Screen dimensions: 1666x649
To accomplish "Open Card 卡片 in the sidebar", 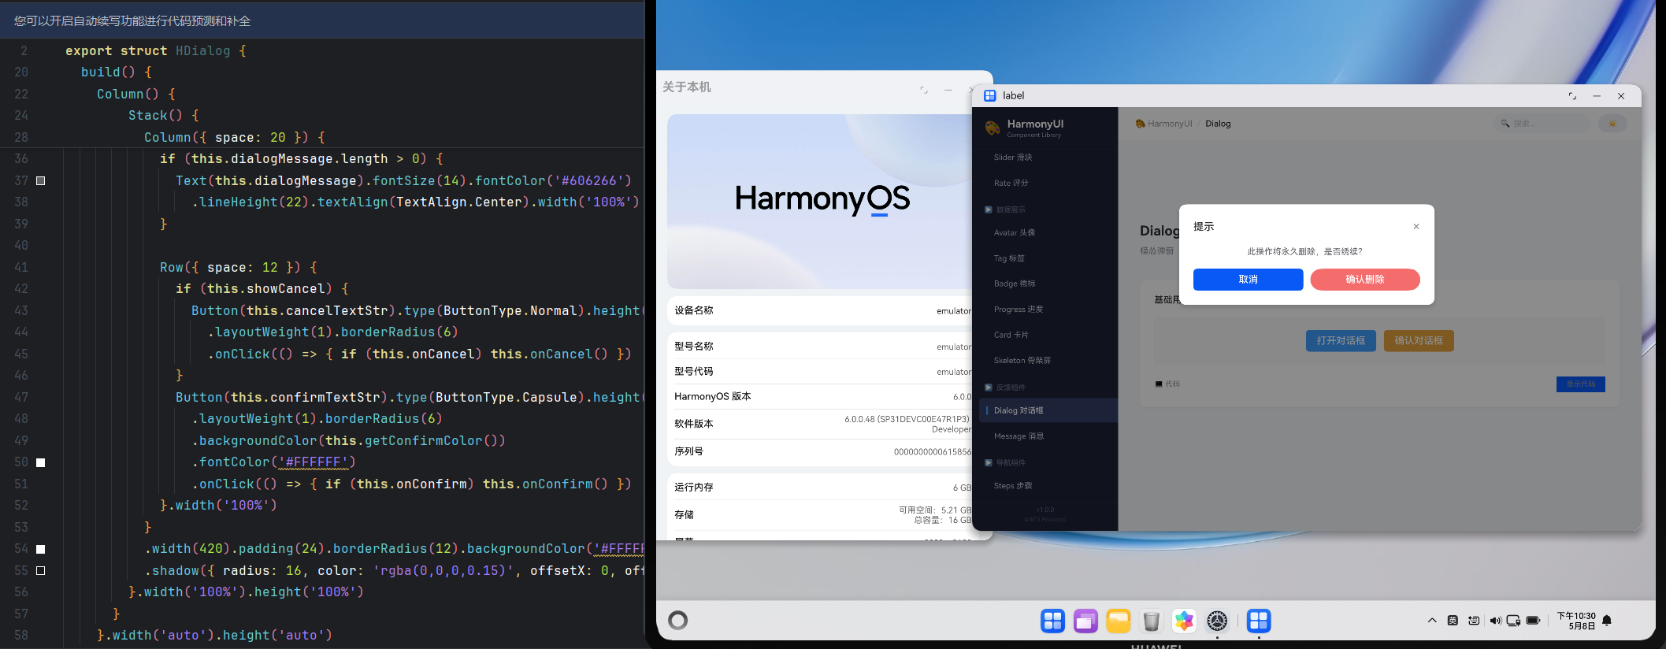I will coord(1048,335).
